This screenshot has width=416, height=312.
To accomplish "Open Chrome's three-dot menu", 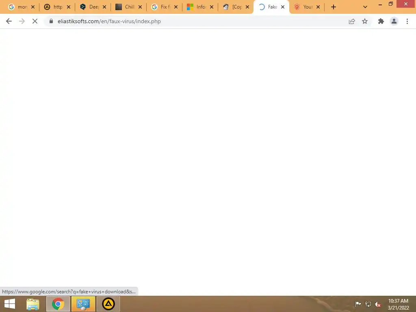I will [x=407, y=21].
